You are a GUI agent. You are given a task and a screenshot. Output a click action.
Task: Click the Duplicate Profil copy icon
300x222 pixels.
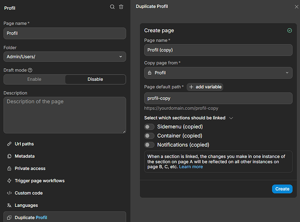(x=9, y=218)
